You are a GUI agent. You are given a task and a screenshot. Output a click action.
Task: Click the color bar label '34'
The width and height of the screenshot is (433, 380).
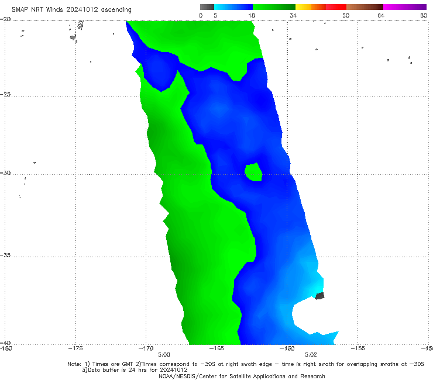coord(293,15)
